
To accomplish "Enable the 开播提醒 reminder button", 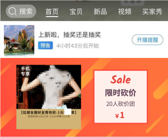I will pos(147,40).
